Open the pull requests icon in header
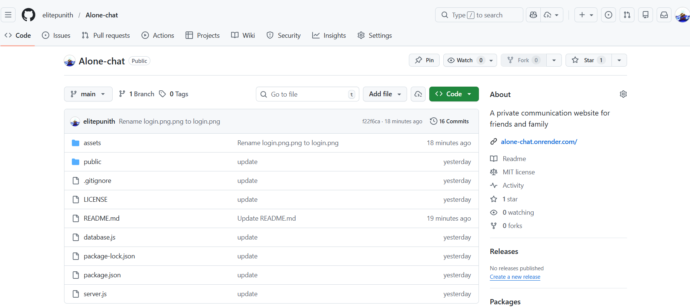 coord(627,15)
